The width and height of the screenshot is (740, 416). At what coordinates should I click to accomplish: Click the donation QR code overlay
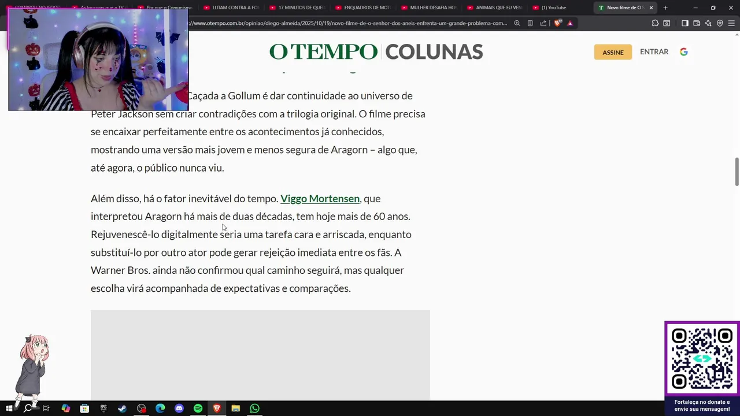coord(702,358)
